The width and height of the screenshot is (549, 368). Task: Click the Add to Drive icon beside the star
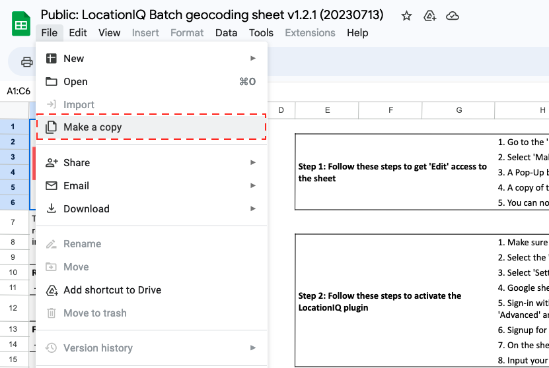pyautogui.click(x=429, y=16)
